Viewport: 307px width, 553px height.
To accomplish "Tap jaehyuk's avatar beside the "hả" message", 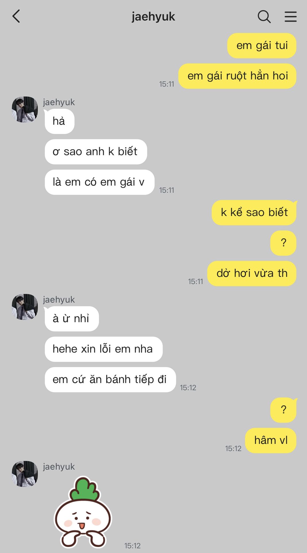I will pos(25,109).
